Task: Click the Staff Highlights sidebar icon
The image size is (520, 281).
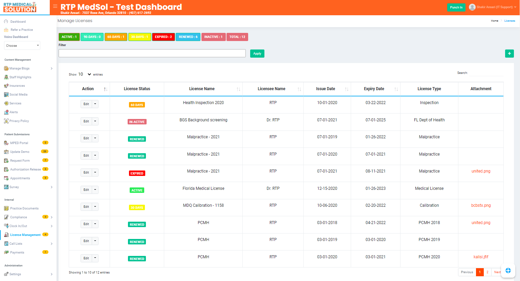Action: coord(6,77)
